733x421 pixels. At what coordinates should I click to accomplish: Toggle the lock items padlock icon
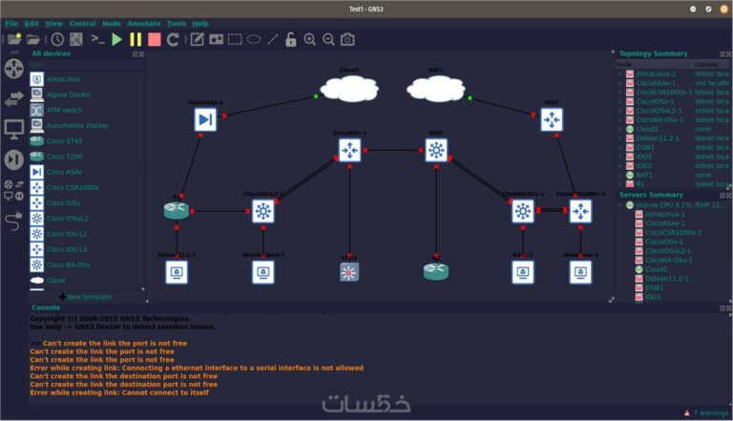point(291,39)
